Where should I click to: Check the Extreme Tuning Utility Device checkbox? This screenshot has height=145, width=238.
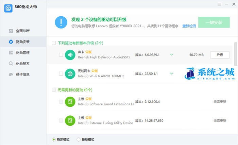tap(61, 120)
